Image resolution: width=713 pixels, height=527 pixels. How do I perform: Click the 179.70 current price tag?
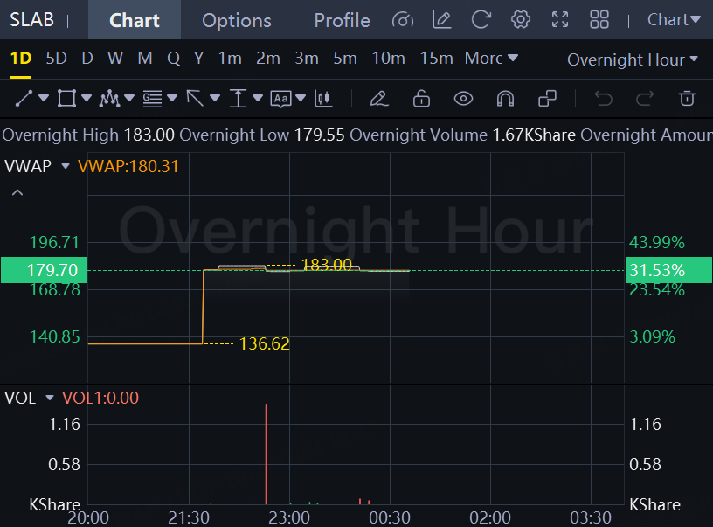[44, 270]
